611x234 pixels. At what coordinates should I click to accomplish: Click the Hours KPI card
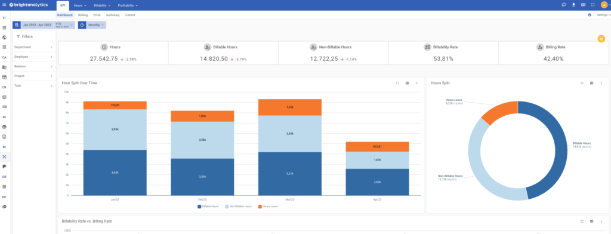[113, 53]
